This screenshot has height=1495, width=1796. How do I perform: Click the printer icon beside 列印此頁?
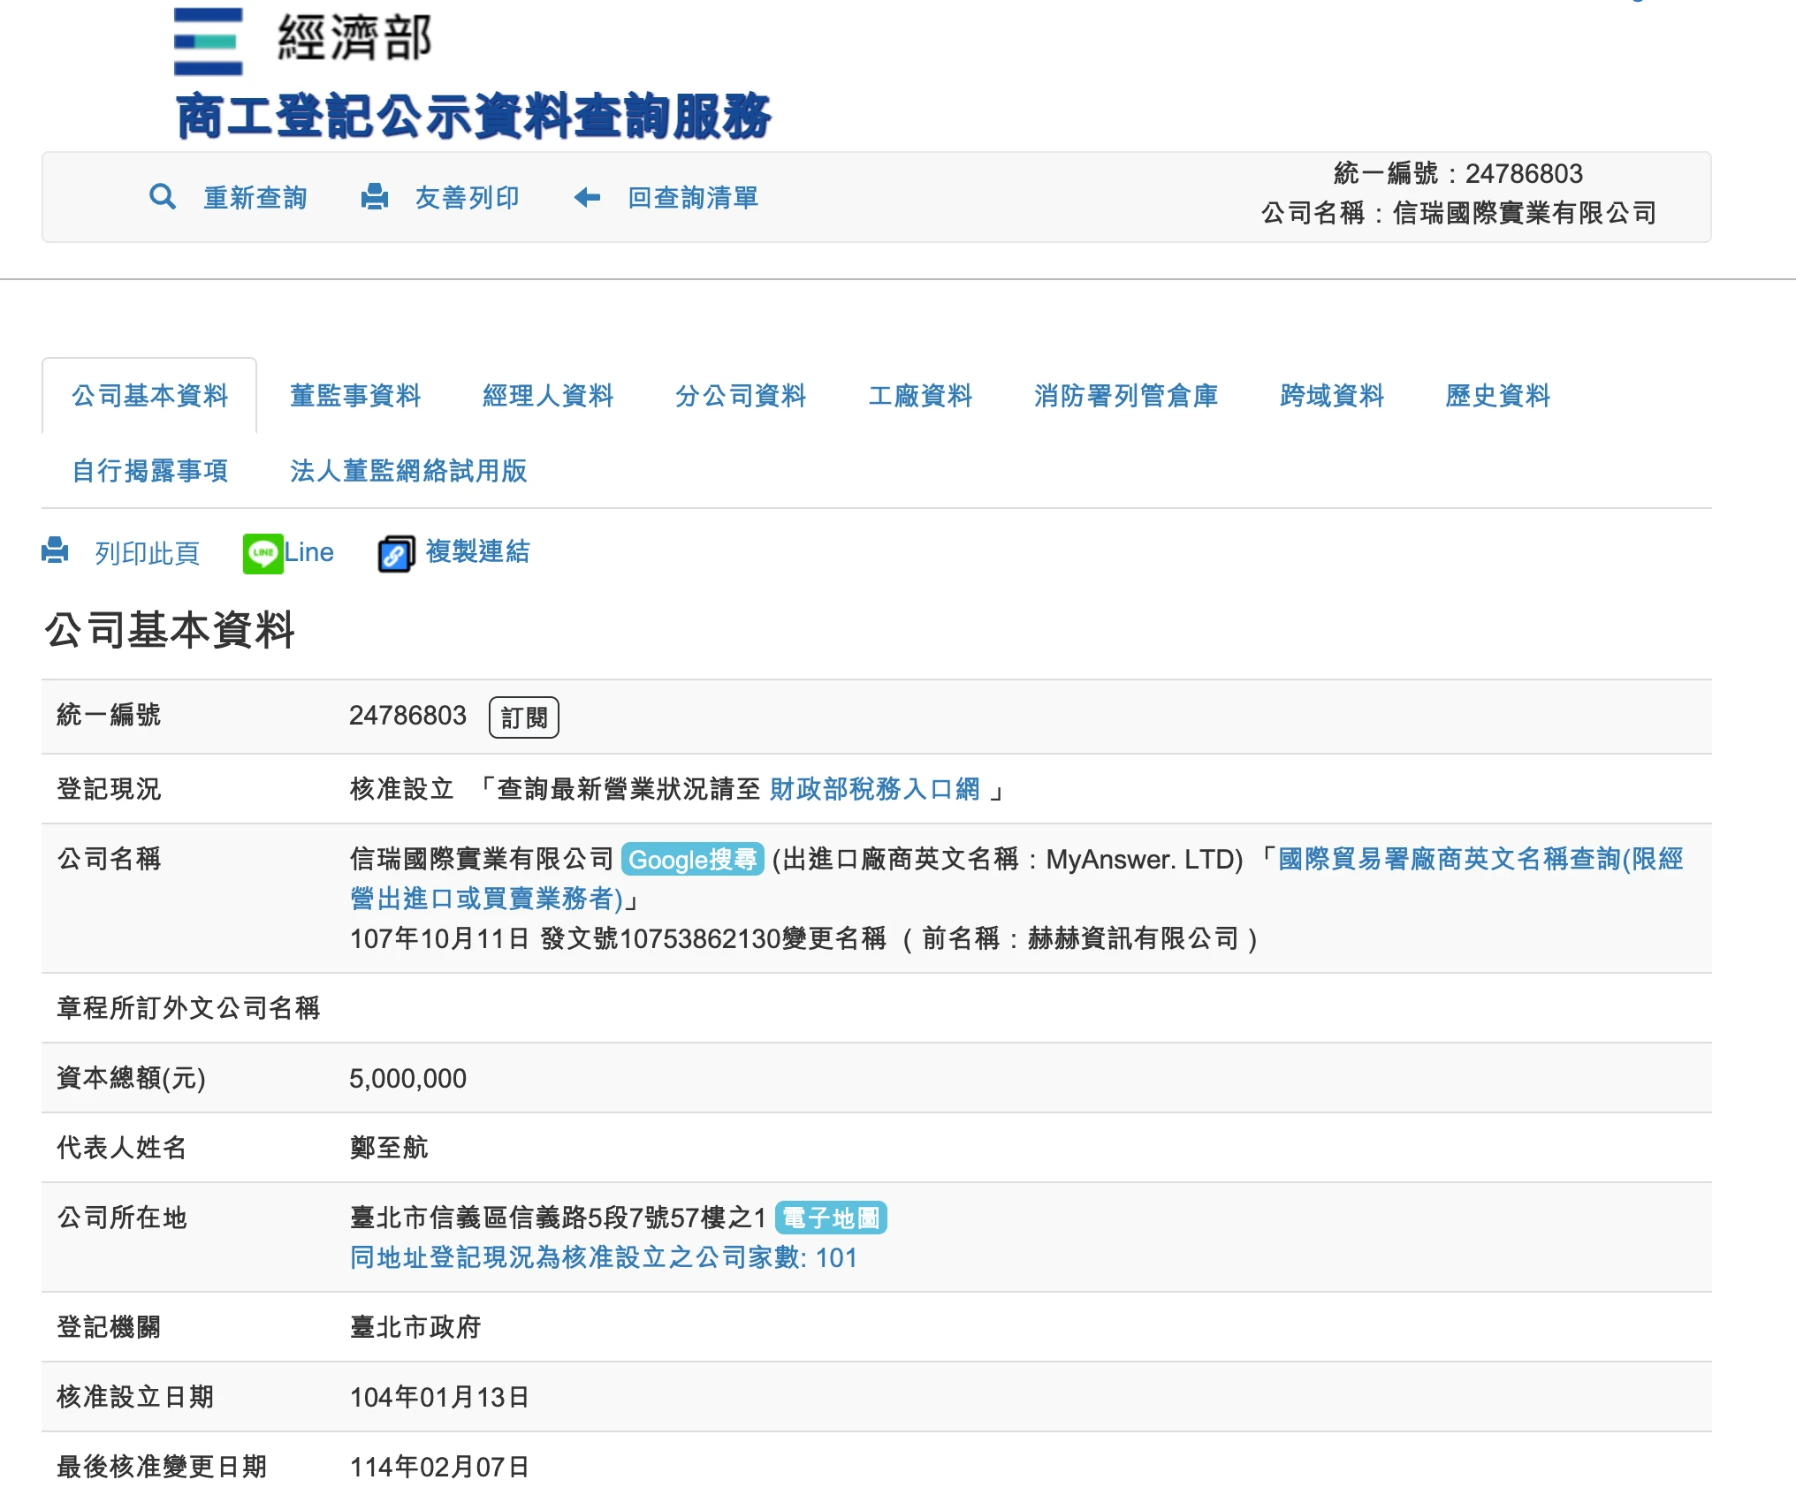click(x=55, y=550)
